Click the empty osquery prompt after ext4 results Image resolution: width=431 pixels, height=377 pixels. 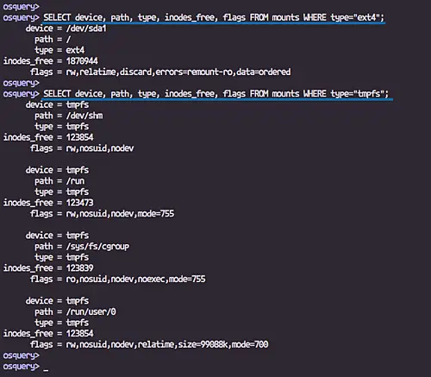pyautogui.click(x=22, y=83)
